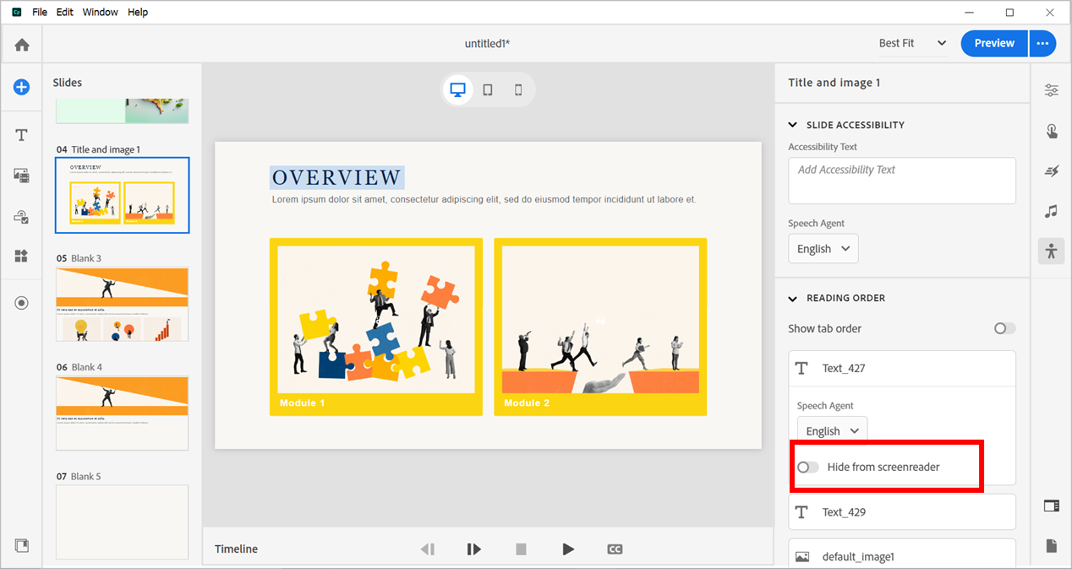Select the Text tool in left toolbar

(22, 135)
